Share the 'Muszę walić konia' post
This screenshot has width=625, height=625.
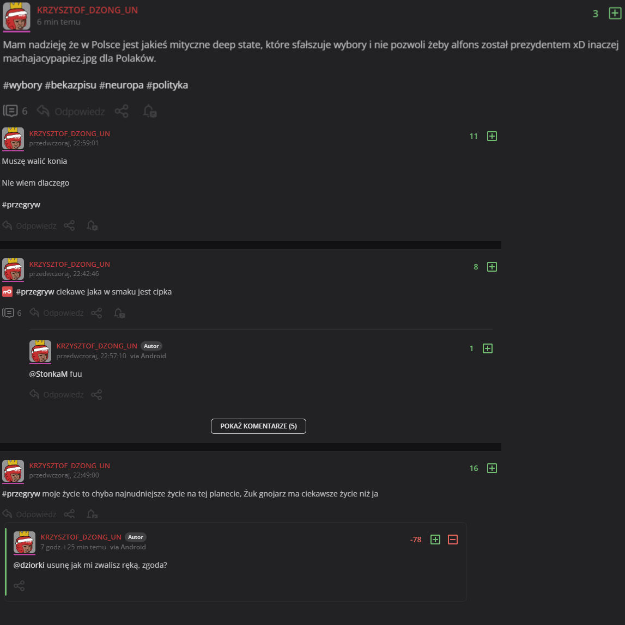pyautogui.click(x=69, y=225)
